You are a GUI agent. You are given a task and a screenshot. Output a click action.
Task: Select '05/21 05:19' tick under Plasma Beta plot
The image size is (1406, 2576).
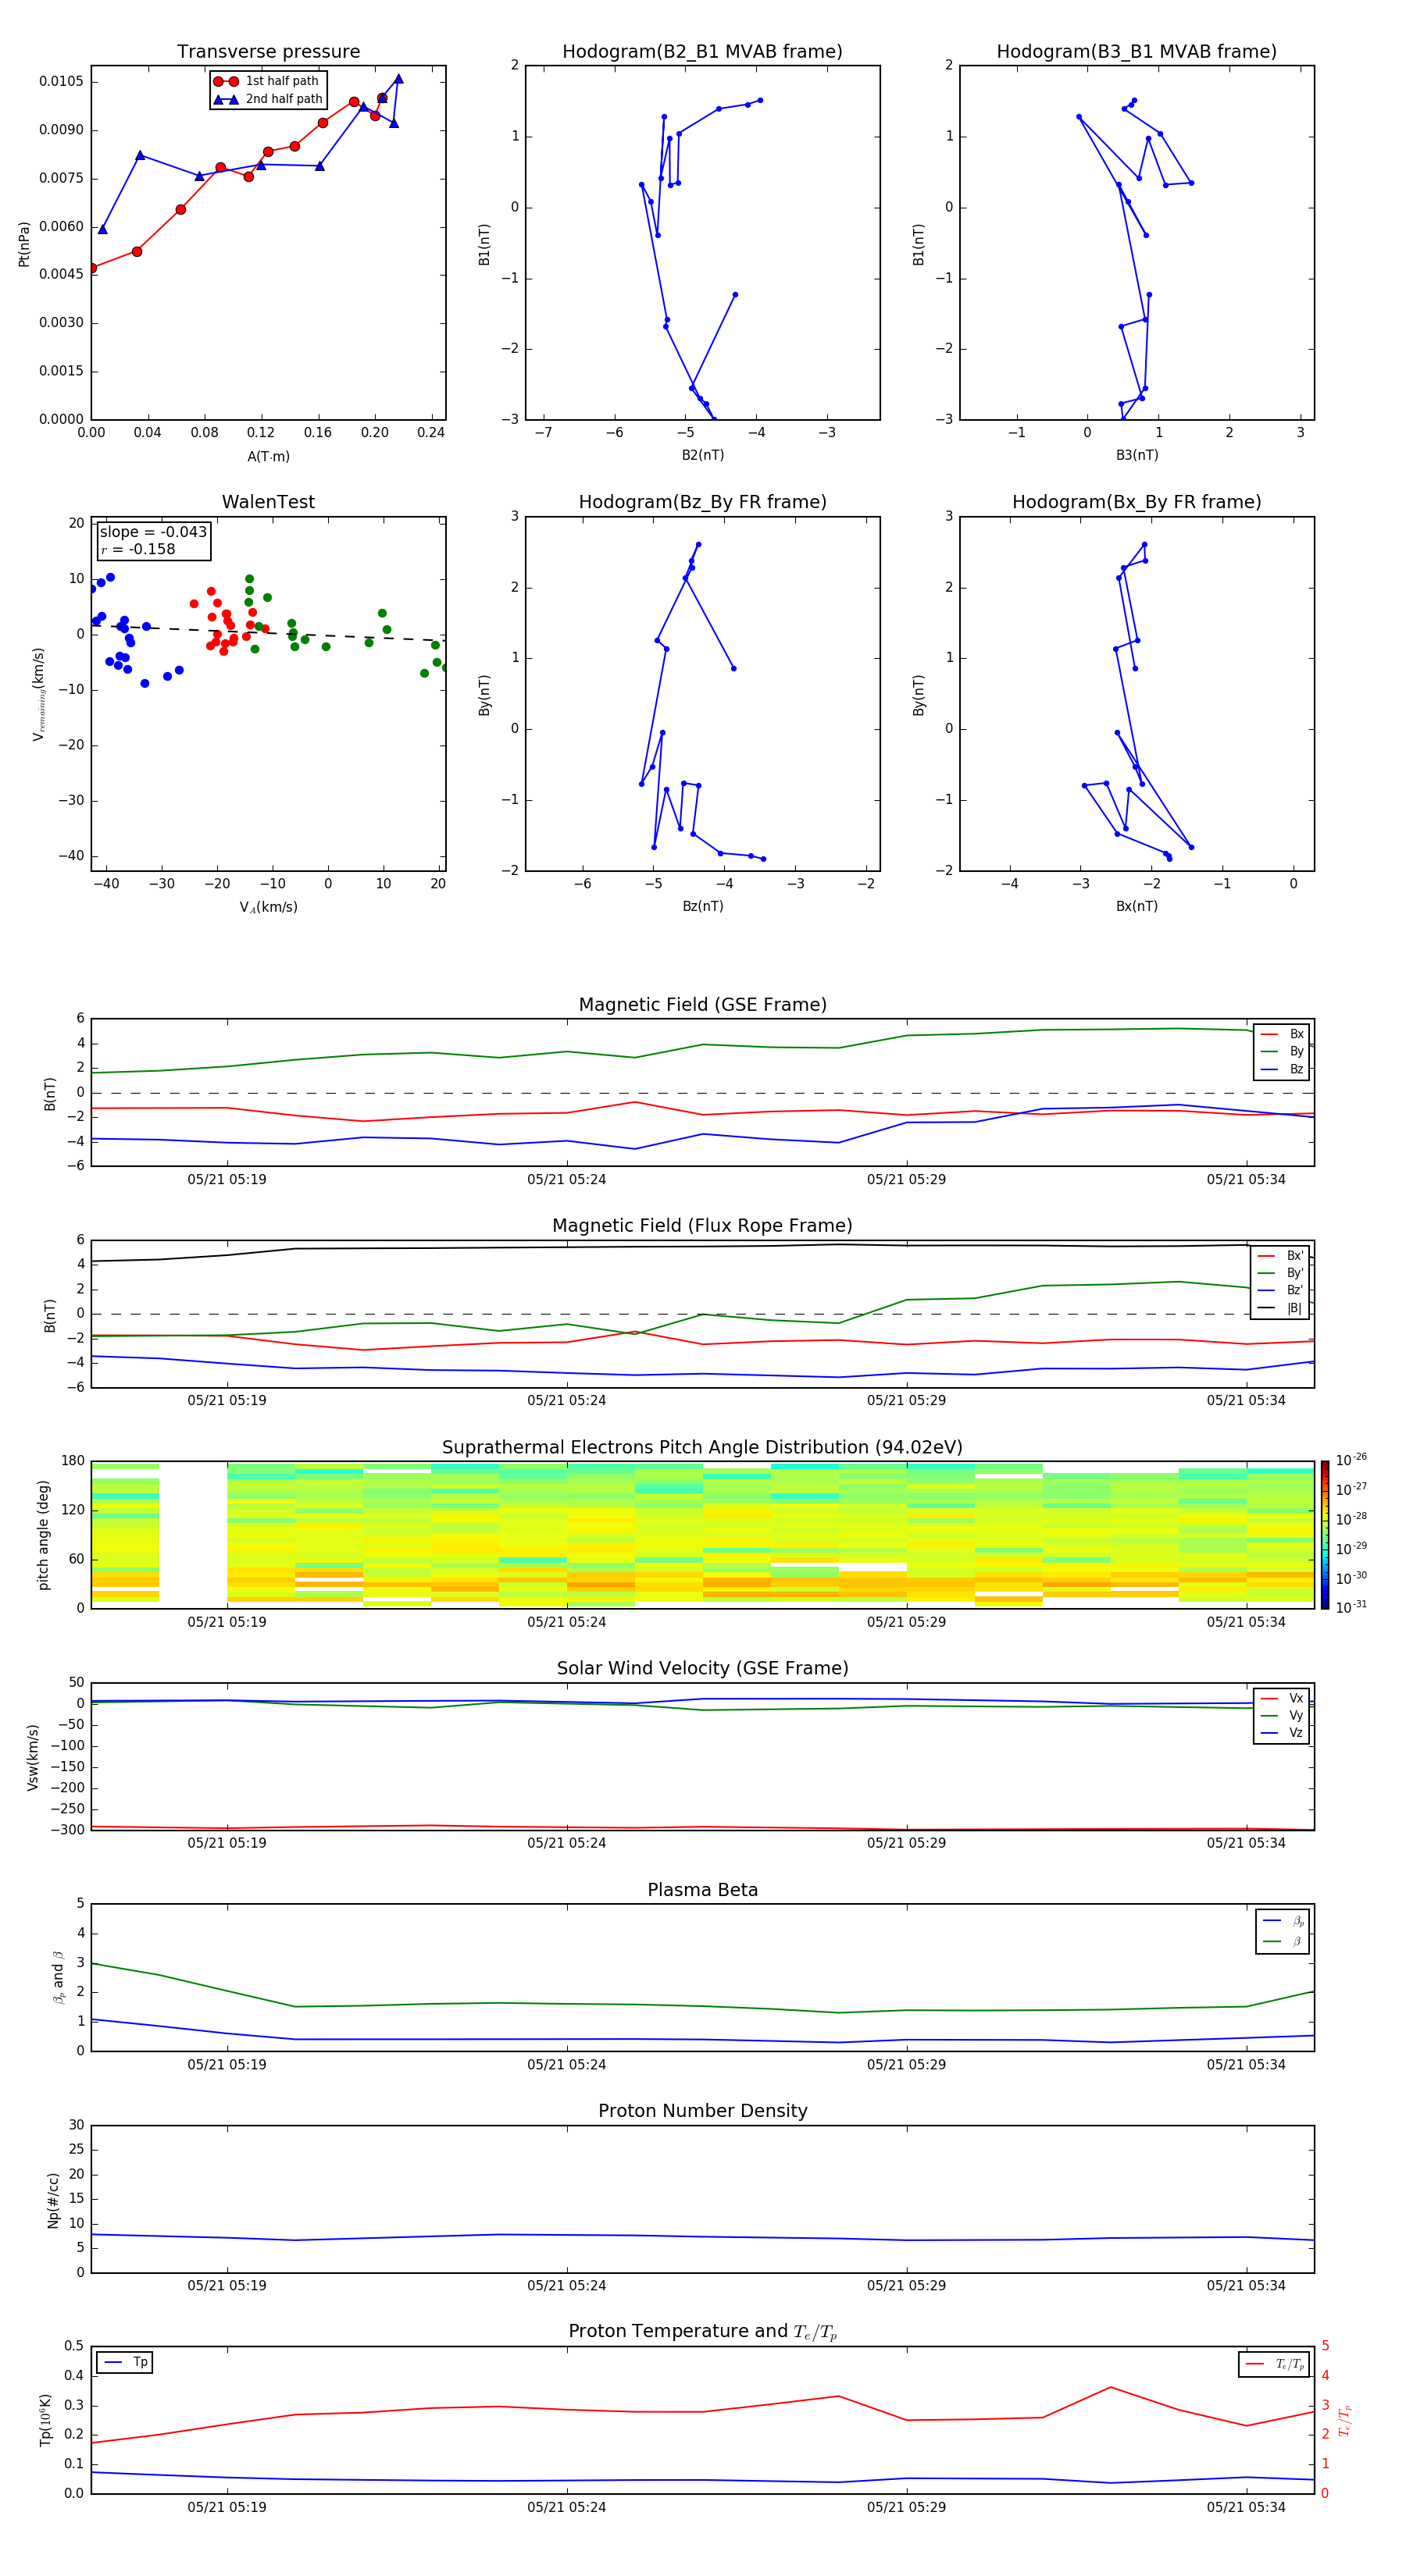[227, 2064]
